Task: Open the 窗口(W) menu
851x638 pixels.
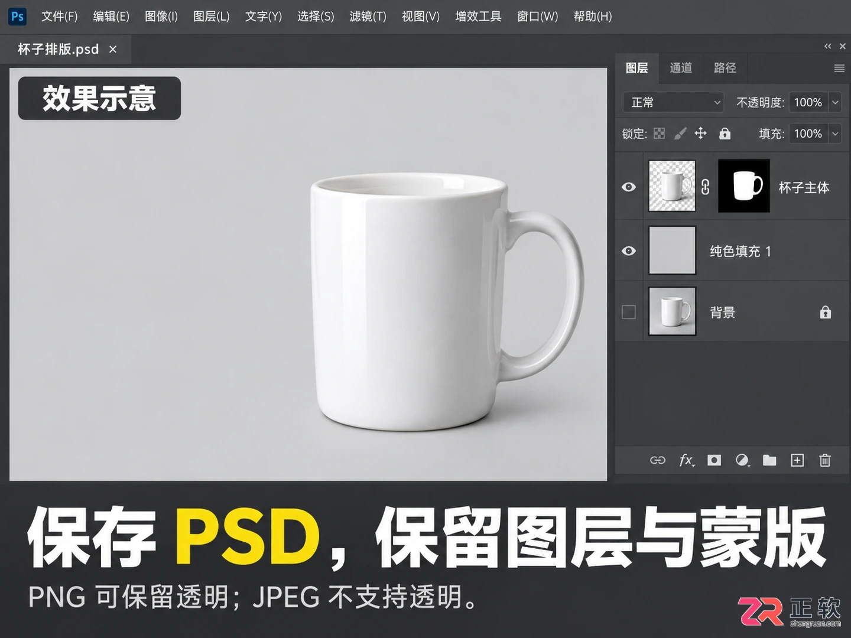Action: (537, 16)
